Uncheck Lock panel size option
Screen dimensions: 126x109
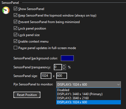coord(15,35)
